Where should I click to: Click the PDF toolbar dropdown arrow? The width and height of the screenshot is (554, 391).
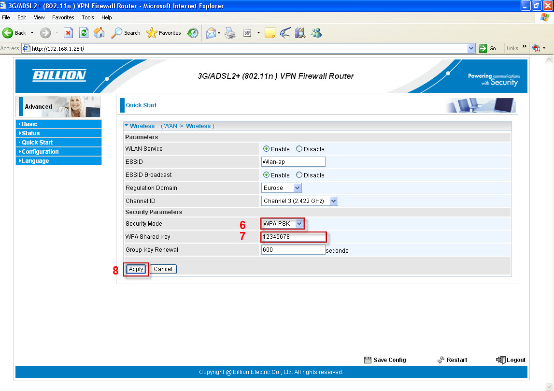544,48
